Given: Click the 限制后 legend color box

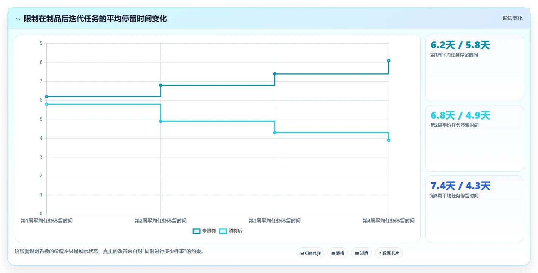Looking at the screenshot, I should (x=223, y=231).
